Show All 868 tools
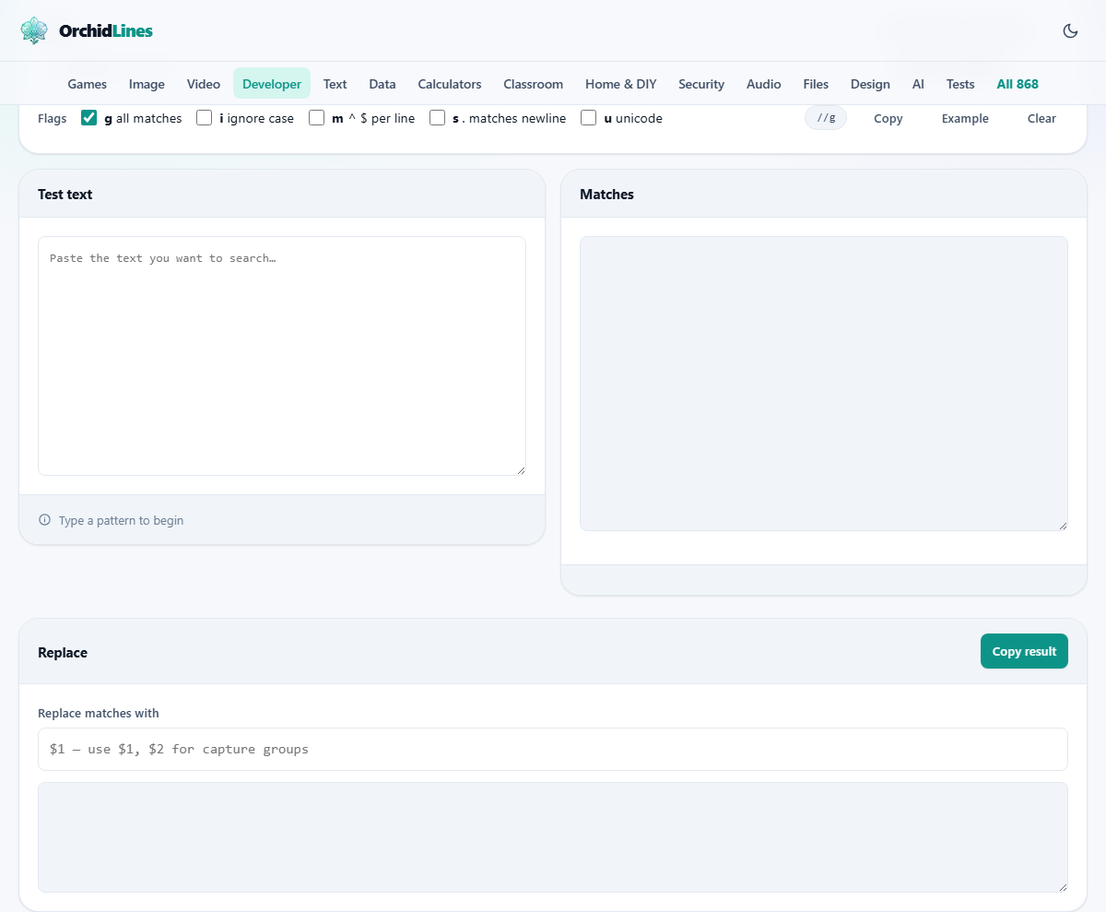The width and height of the screenshot is (1106, 912). [1018, 84]
